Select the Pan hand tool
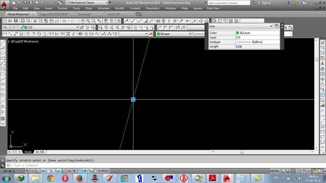The image size is (326, 183). point(83,21)
